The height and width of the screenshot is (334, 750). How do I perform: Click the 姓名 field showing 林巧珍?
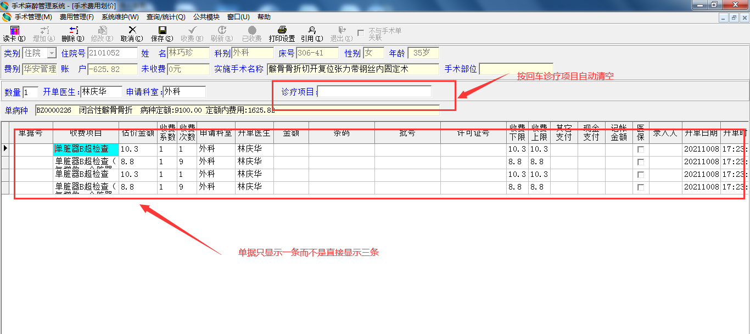(x=188, y=53)
